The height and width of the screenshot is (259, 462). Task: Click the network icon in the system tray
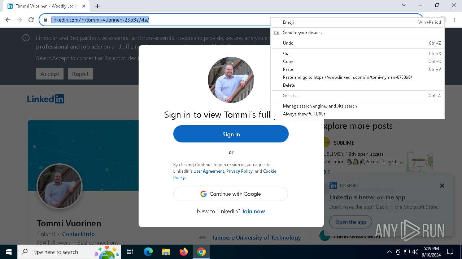407,252
